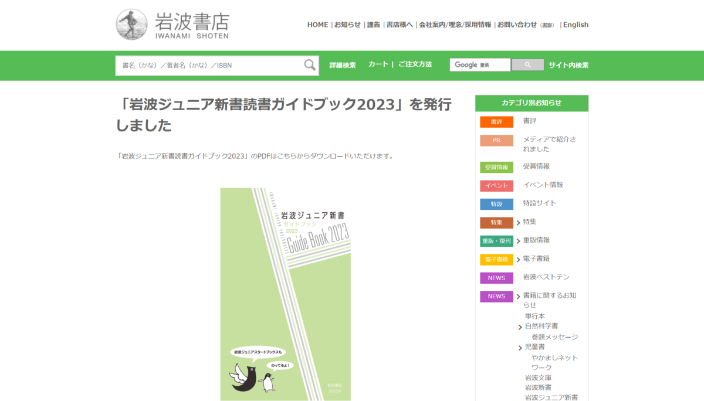
Task: Open メディアで紹介されました category
Action: 550,144
